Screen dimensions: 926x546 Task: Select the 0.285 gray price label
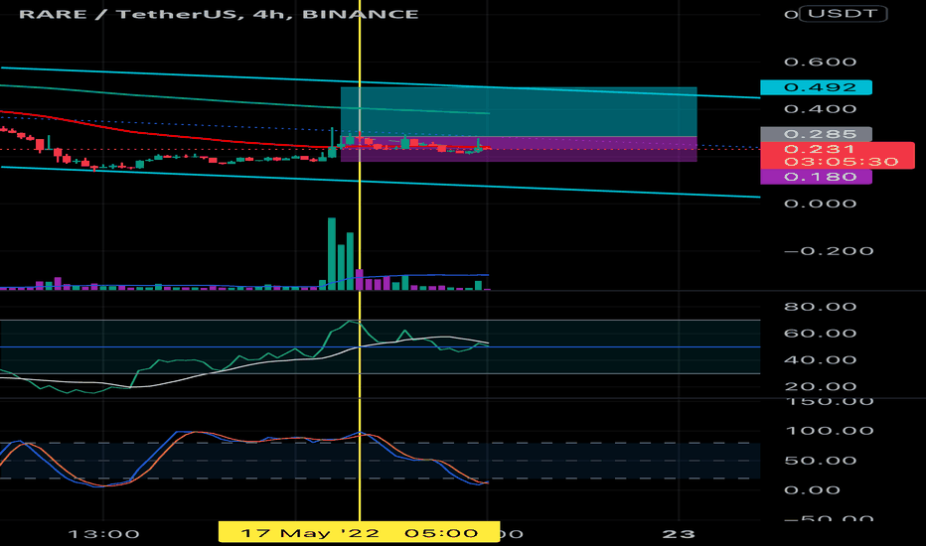pos(816,134)
